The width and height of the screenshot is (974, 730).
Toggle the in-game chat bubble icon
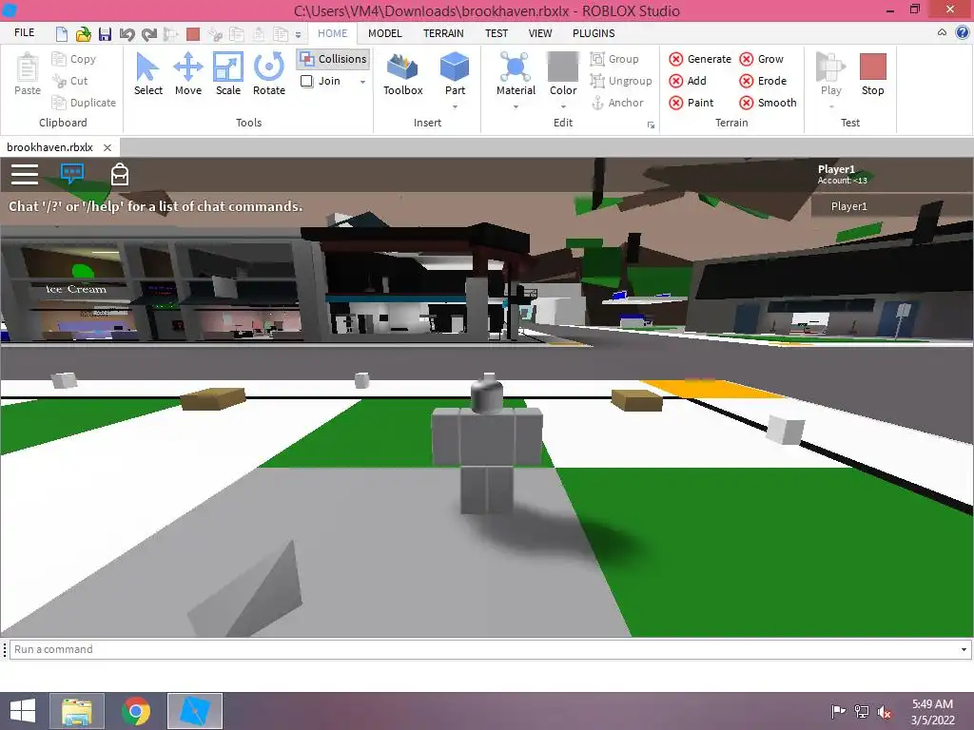click(x=72, y=173)
